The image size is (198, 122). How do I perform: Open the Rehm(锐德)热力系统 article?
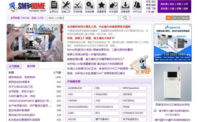(x=100, y=50)
